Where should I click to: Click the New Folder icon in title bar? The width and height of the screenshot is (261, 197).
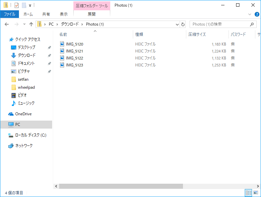(24, 5)
